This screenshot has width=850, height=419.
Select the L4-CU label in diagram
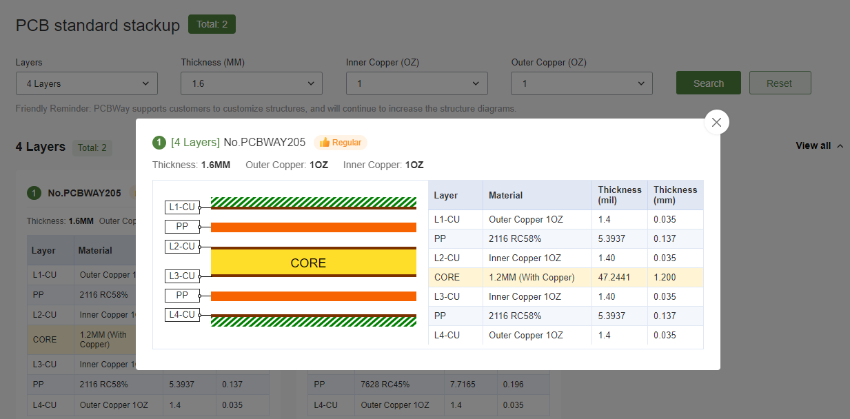[x=182, y=315]
